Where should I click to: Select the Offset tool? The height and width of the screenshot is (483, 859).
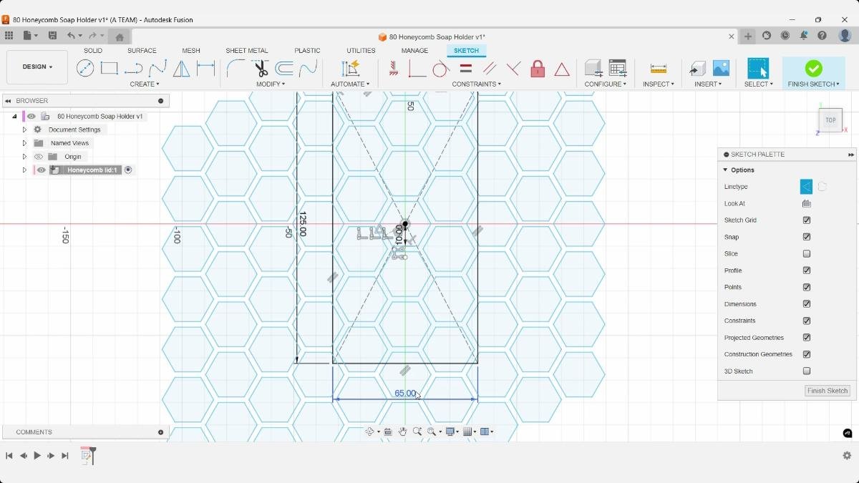(284, 68)
